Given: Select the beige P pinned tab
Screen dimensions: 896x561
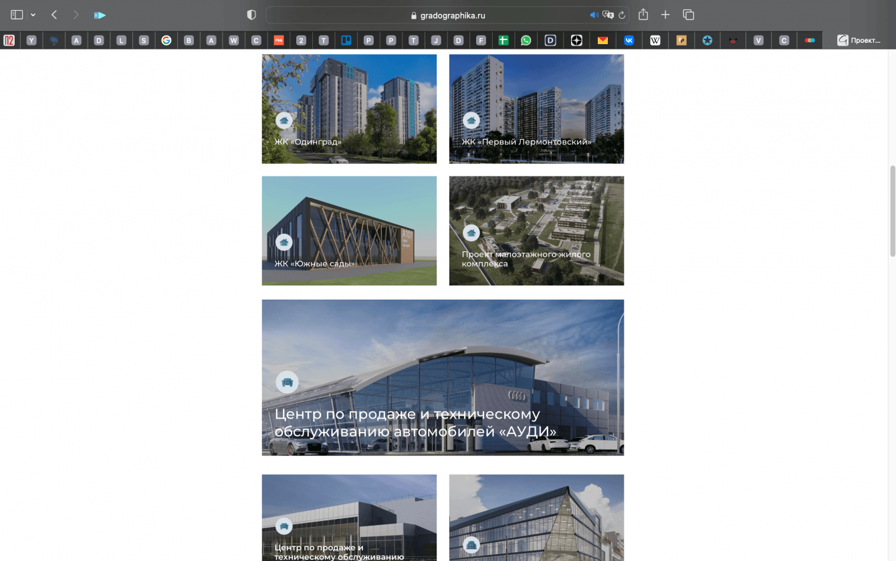Looking at the screenshot, I should point(681,40).
